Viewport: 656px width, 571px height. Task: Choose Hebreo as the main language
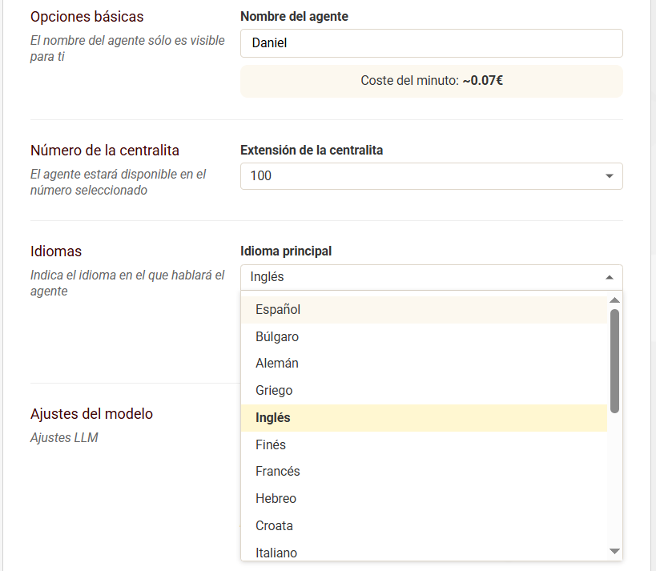click(276, 498)
